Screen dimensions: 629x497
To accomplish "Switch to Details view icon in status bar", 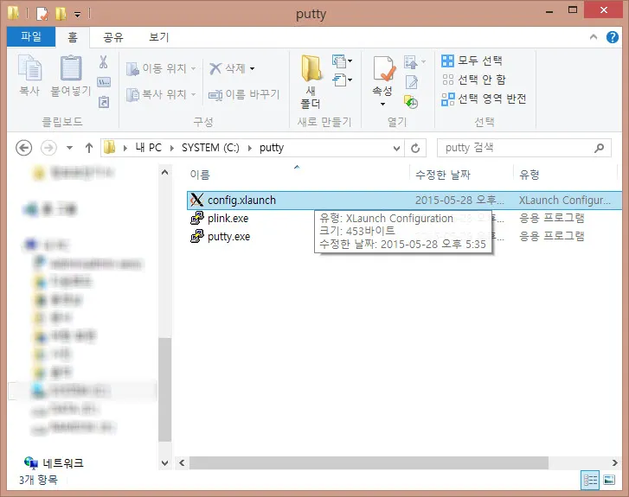I will (x=590, y=480).
